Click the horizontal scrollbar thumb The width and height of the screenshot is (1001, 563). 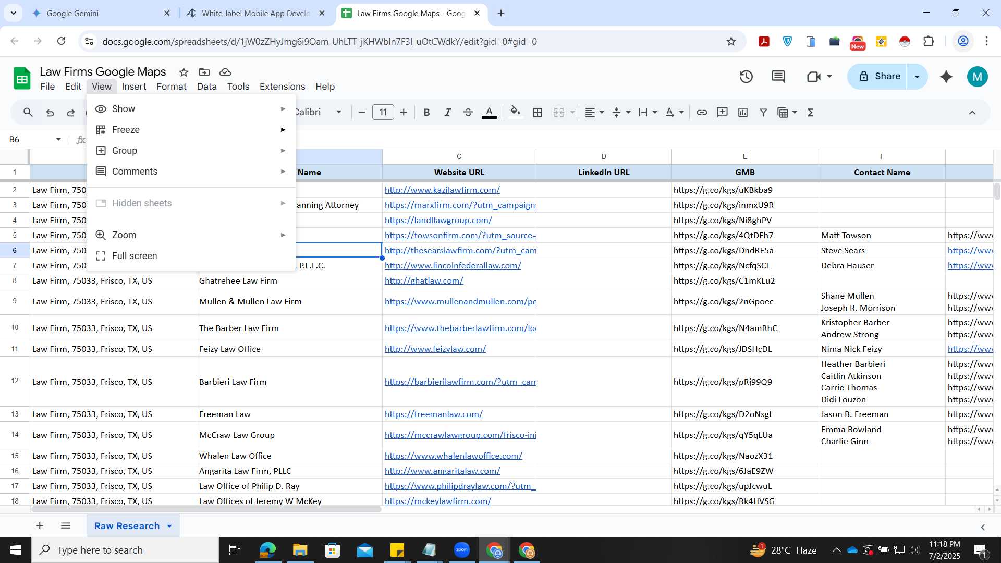coord(206,509)
